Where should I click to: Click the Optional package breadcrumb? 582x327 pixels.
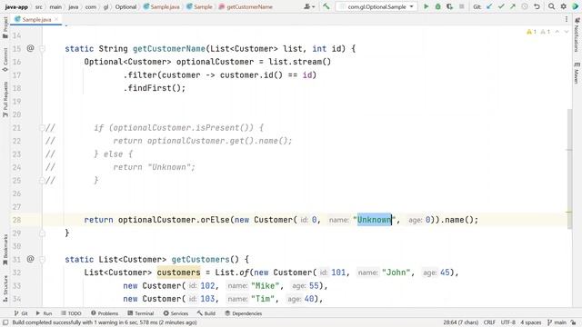(x=125, y=6)
